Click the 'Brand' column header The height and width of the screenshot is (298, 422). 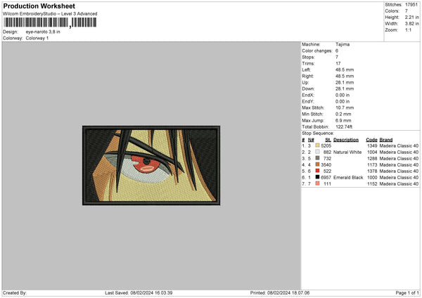[386, 140]
